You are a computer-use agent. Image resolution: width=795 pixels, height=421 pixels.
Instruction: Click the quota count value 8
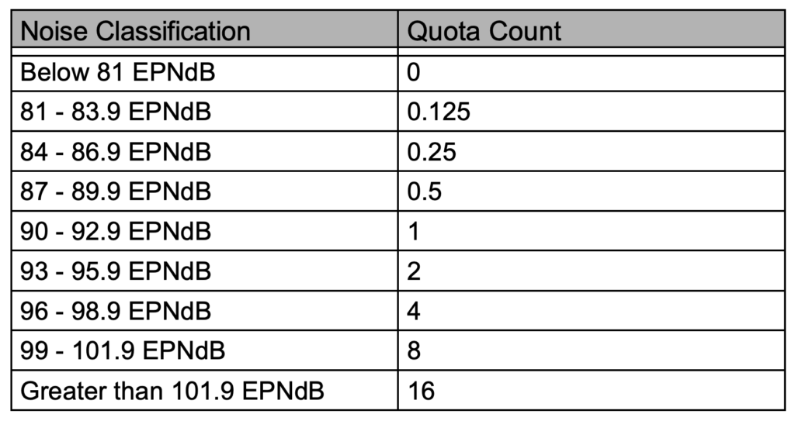(x=414, y=350)
